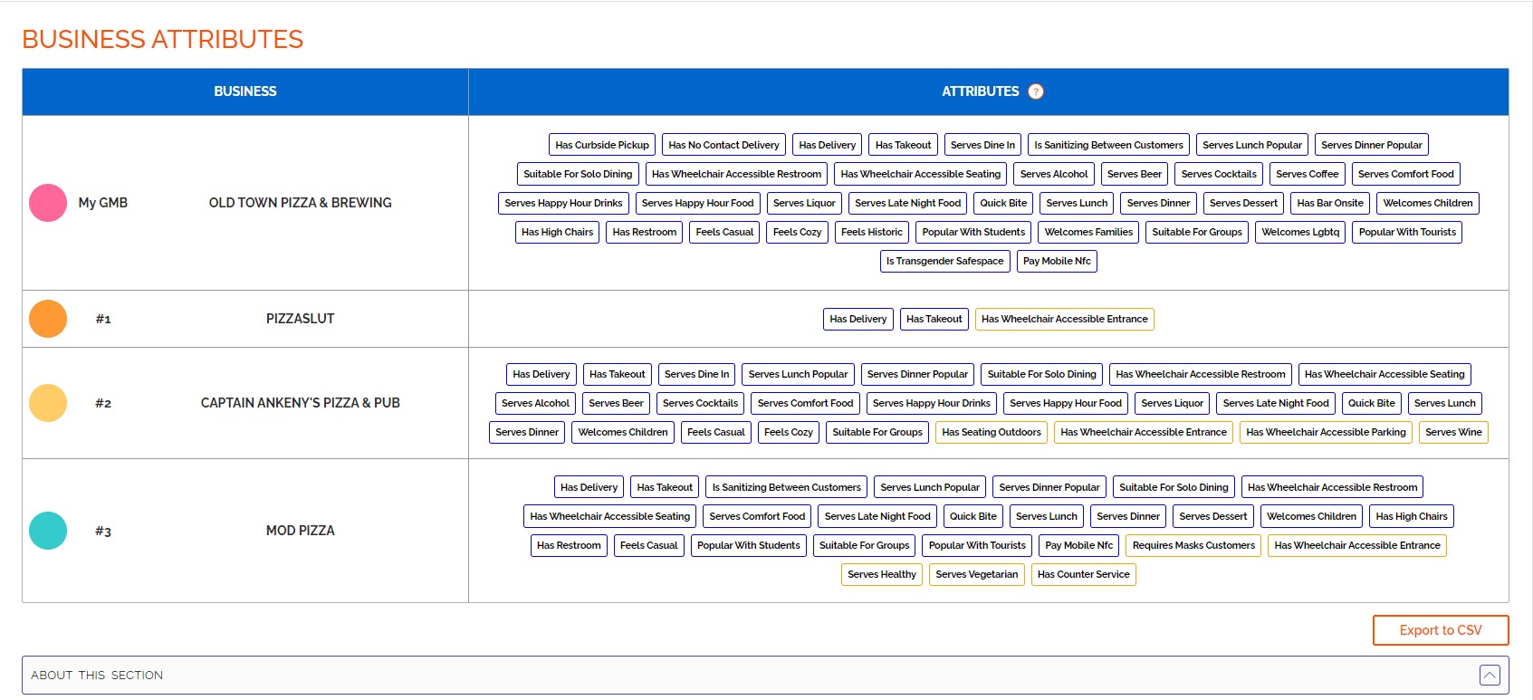Click the orange #1 rank circle
The height and width of the screenshot is (700, 1533).
(x=48, y=319)
